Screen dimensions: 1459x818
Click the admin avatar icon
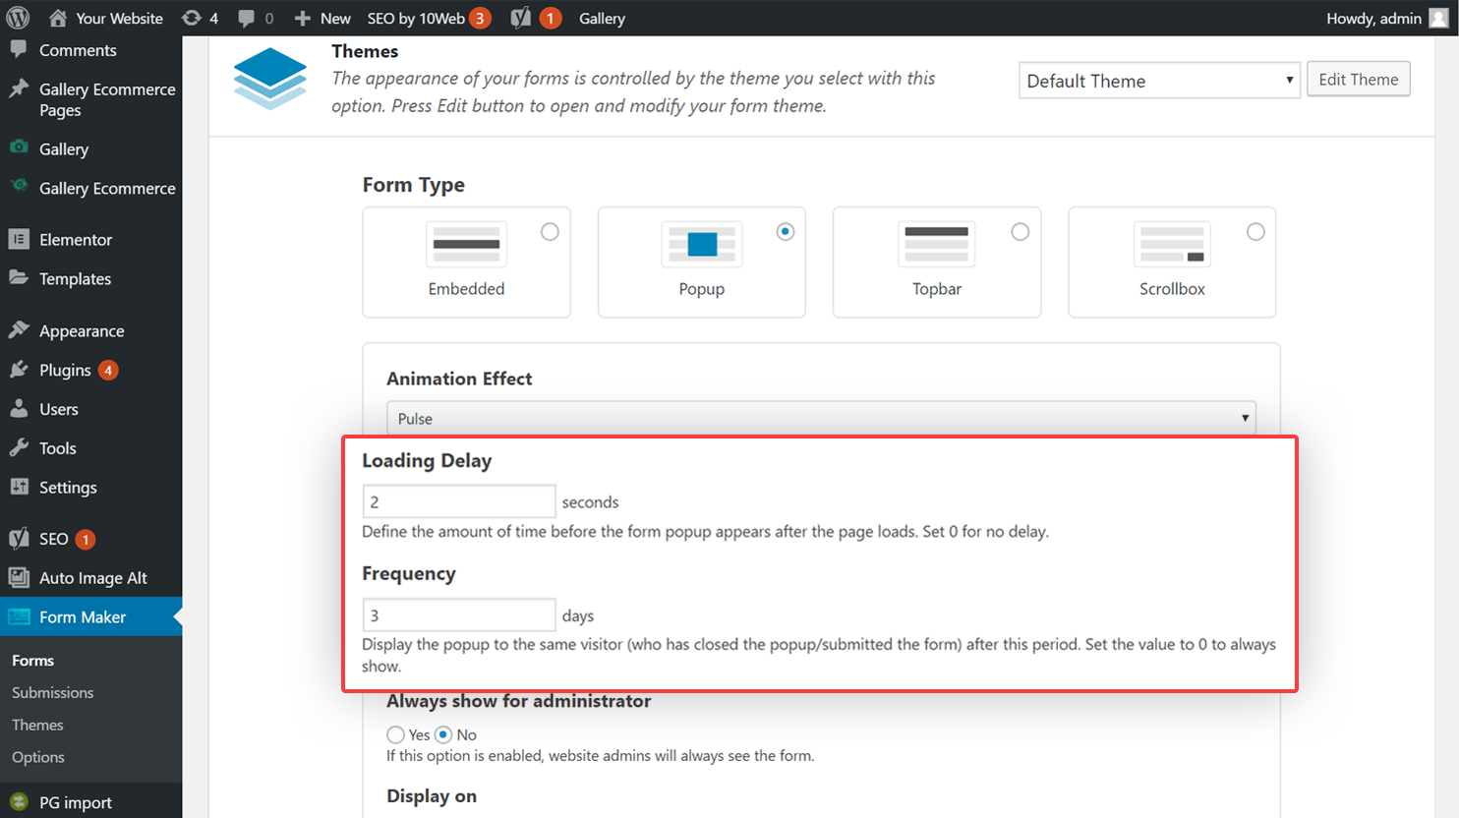tap(1439, 19)
